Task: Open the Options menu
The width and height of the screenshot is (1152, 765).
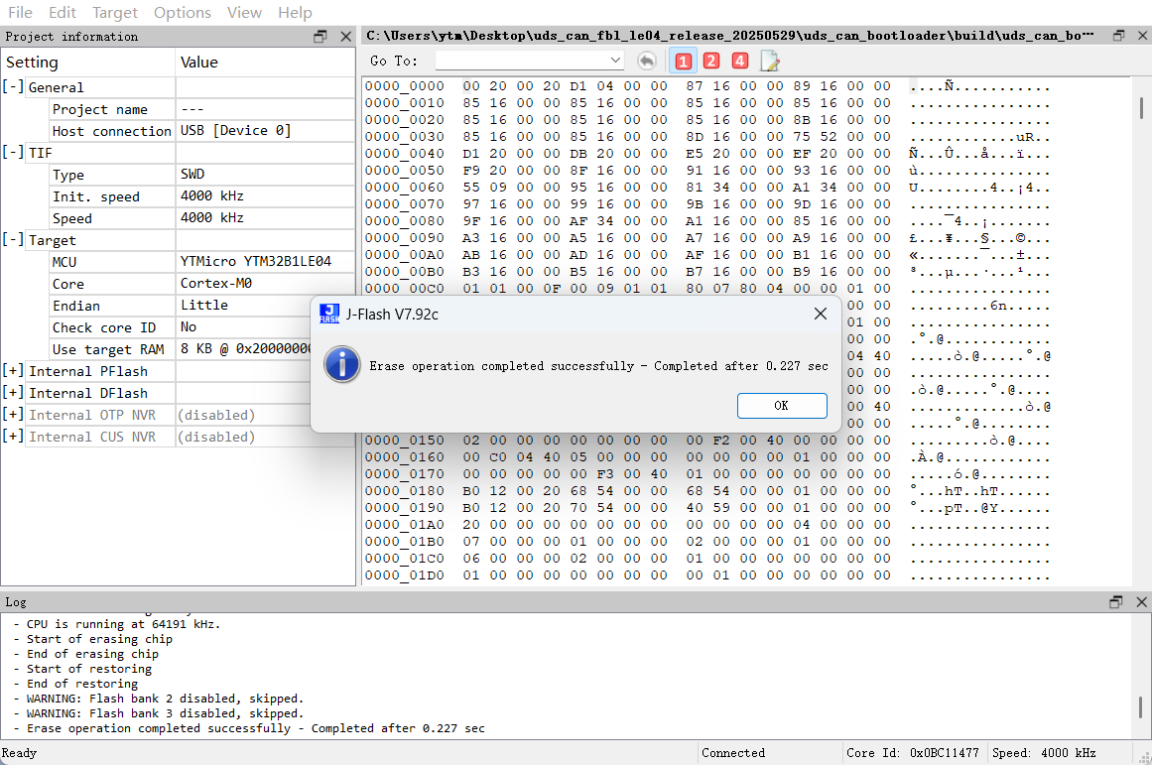Action: point(182,13)
